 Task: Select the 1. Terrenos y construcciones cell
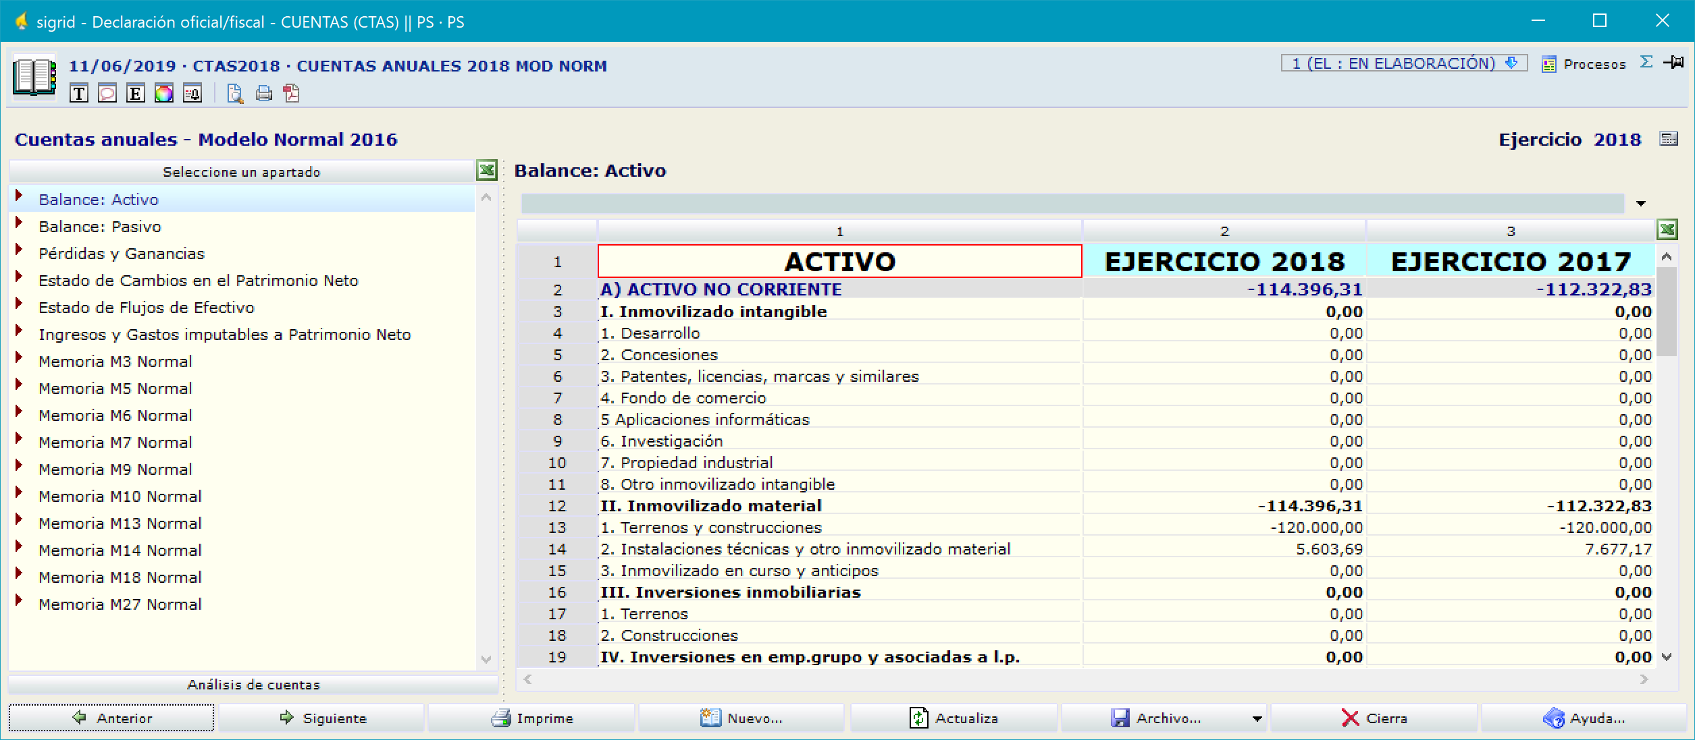[839, 528]
